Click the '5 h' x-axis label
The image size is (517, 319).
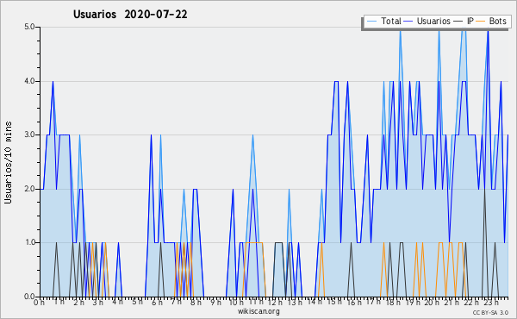pyautogui.click(x=138, y=302)
